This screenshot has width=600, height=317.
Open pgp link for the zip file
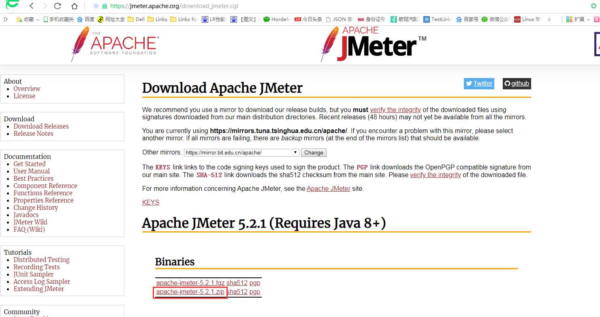point(255,292)
